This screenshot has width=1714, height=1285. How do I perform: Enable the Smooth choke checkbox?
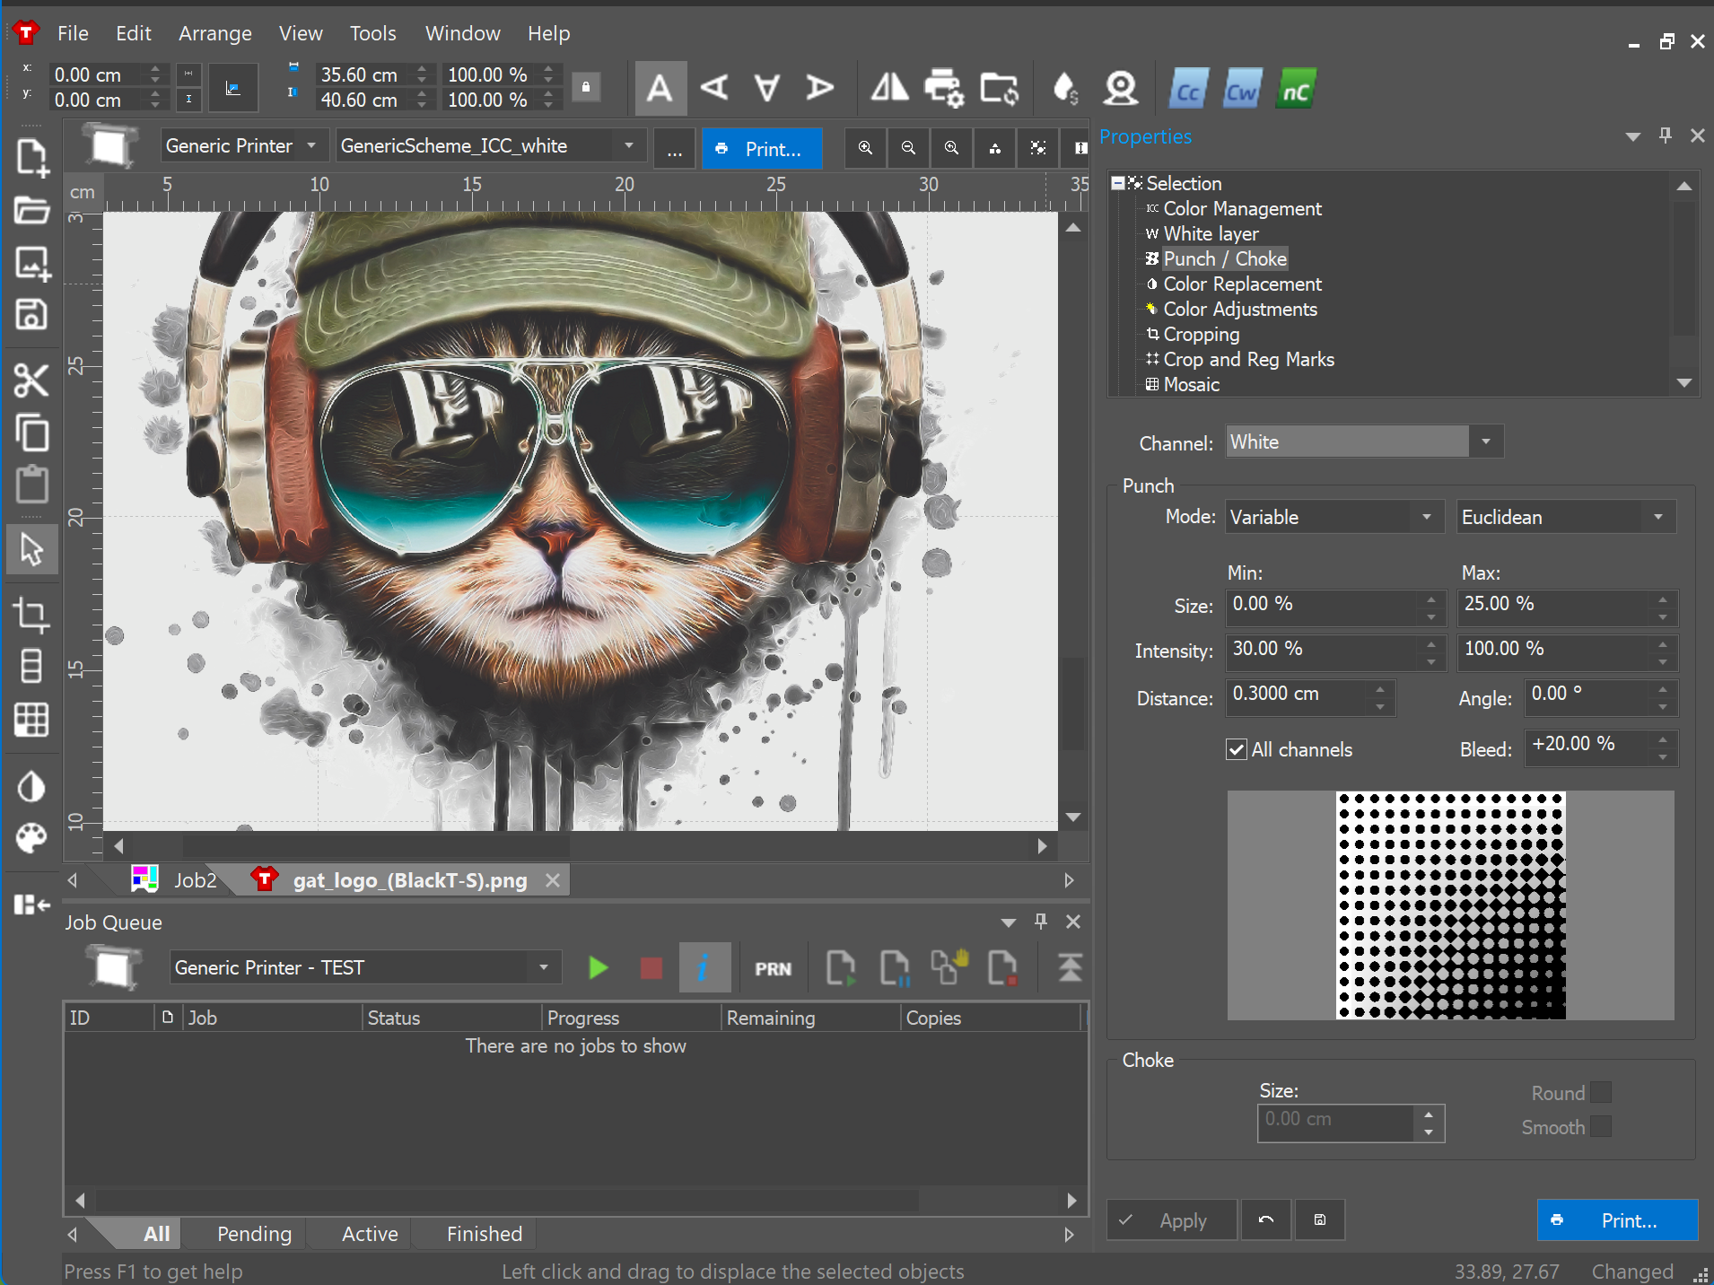[x=1601, y=1127]
